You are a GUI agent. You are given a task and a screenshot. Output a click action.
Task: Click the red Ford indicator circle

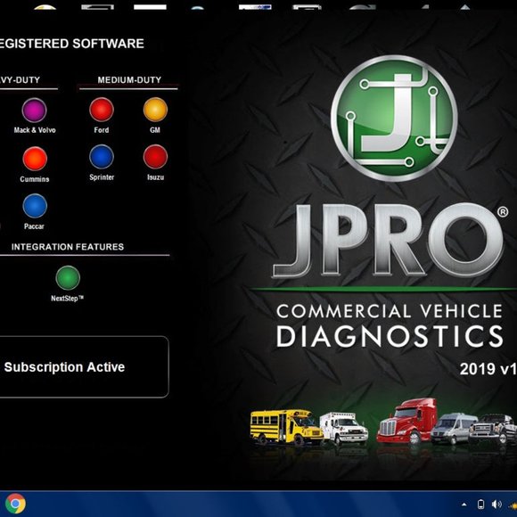(102, 110)
